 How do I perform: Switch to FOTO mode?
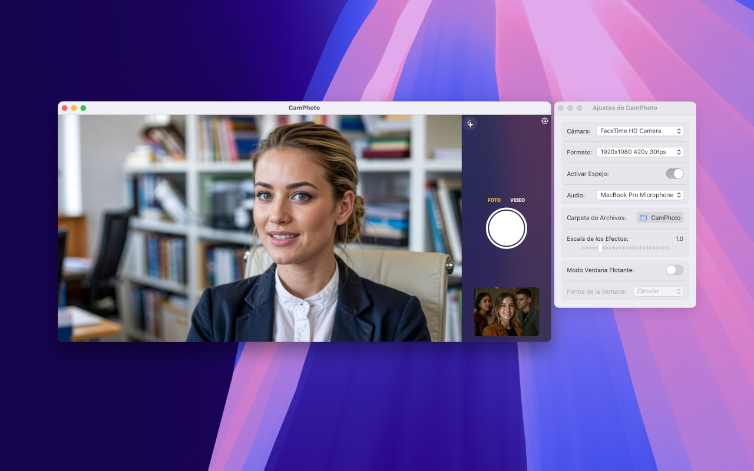click(494, 200)
